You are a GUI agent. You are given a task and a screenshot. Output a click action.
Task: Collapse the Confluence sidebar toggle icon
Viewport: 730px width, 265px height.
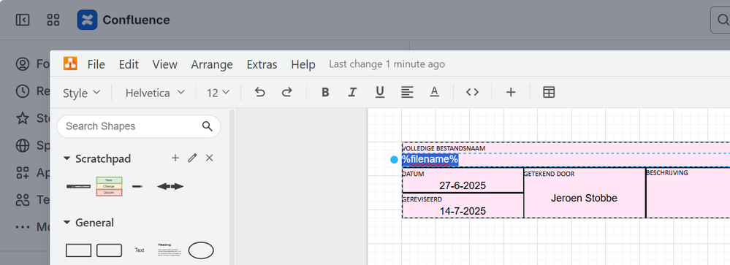23,20
